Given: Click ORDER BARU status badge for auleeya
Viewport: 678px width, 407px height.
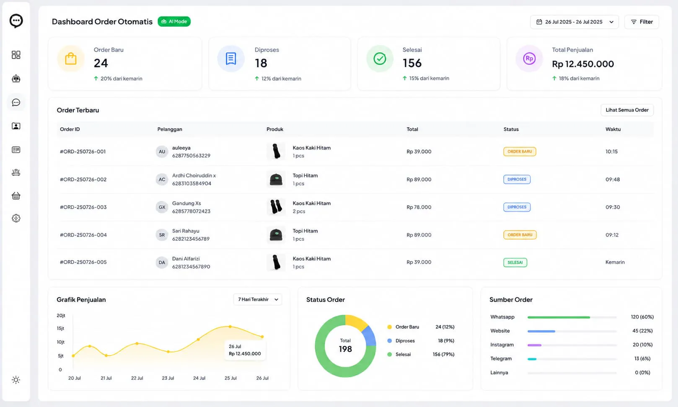Looking at the screenshot, I should pyautogui.click(x=520, y=152).
